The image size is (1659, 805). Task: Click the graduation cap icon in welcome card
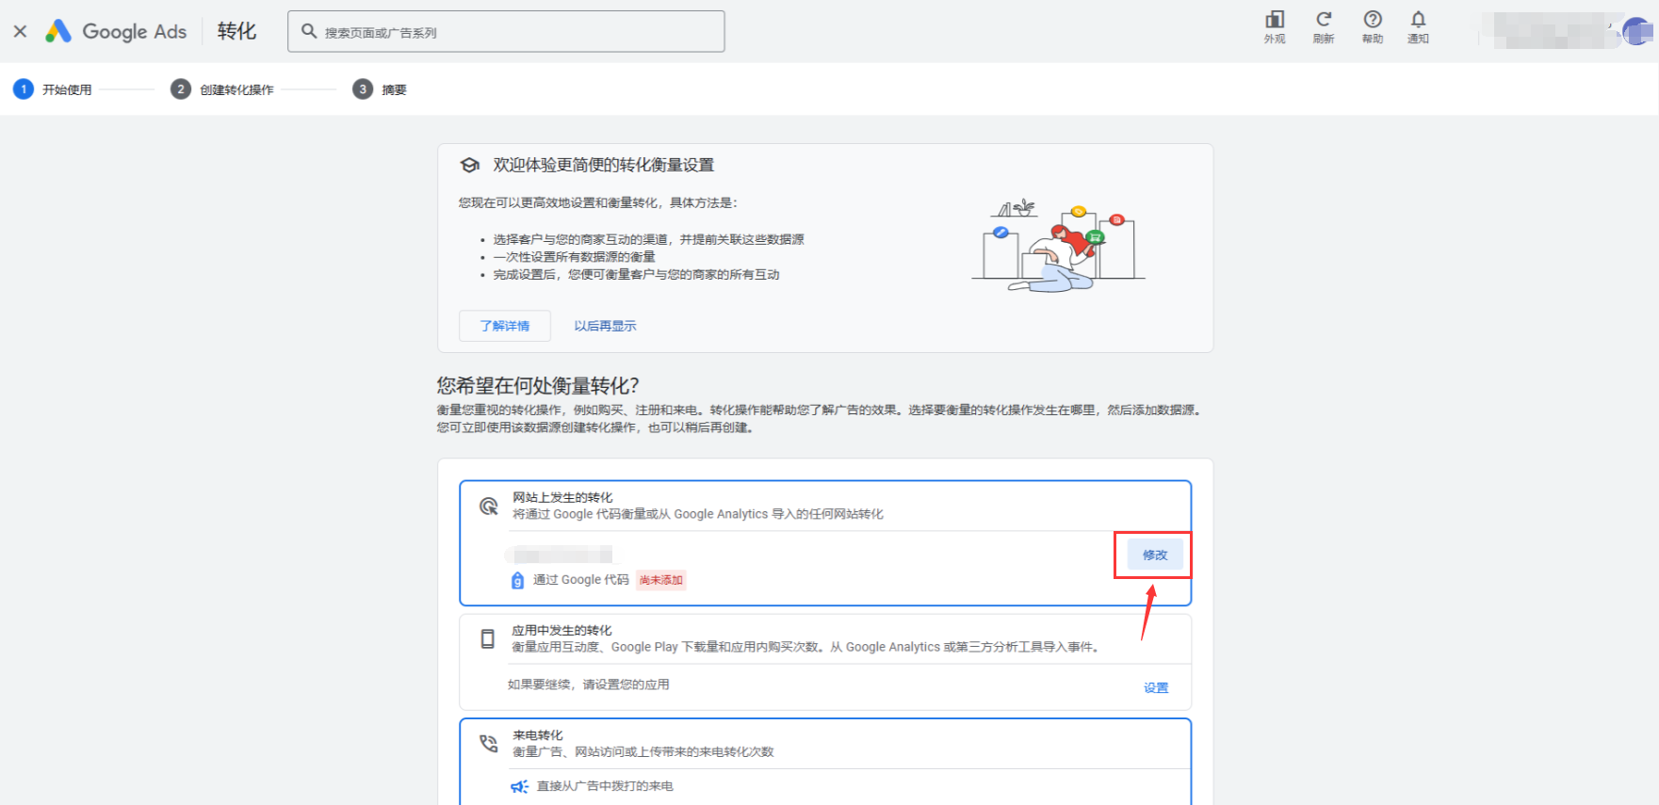(469, 166)
